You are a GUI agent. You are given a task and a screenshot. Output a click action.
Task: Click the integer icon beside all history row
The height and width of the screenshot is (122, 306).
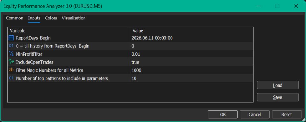(11, 46)
